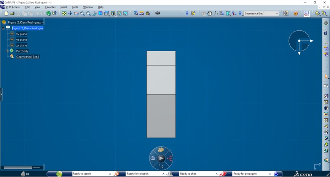Click the left side panel collapse handle

tap(1, 94)
